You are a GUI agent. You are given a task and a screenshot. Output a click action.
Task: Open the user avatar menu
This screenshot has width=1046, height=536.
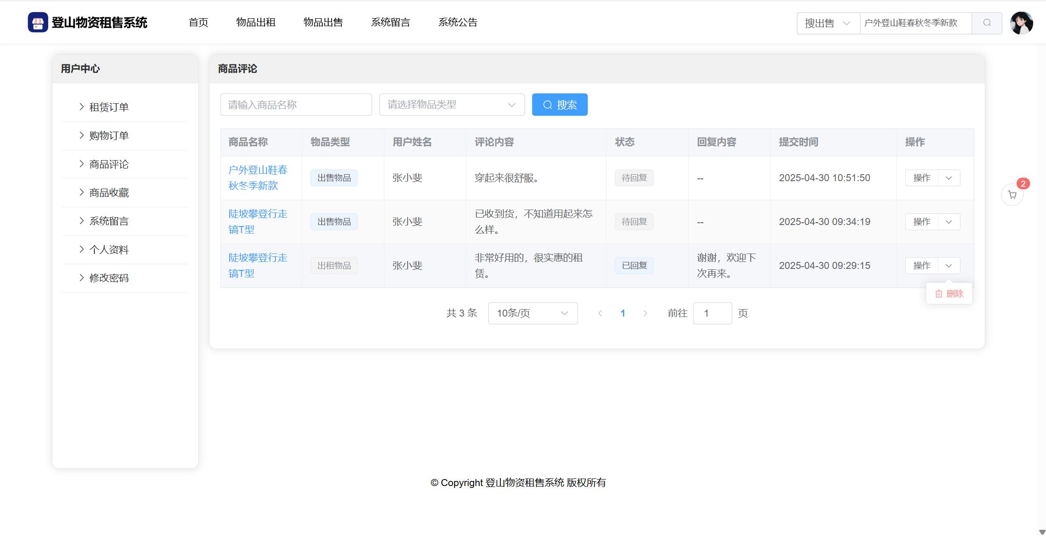tap(1021, 23)
